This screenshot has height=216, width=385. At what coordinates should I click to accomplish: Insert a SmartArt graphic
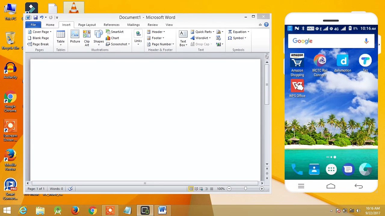click(115, 32)
